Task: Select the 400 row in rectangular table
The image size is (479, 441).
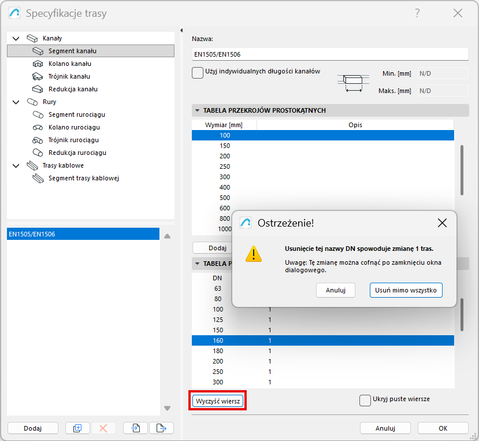Action: [323, 187]
